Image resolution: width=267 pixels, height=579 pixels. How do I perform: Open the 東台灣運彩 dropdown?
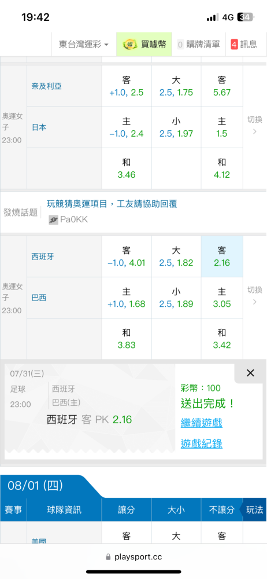[84, 45]
